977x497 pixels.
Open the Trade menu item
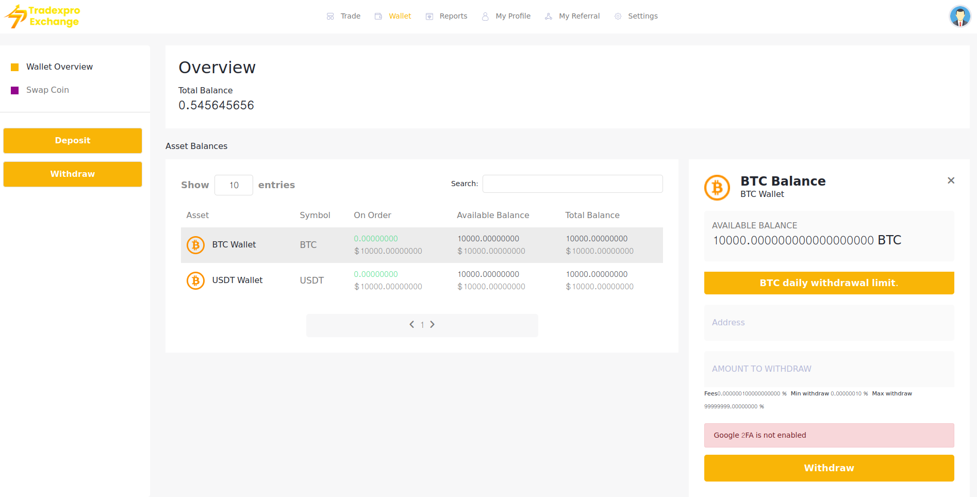(344, 16)
